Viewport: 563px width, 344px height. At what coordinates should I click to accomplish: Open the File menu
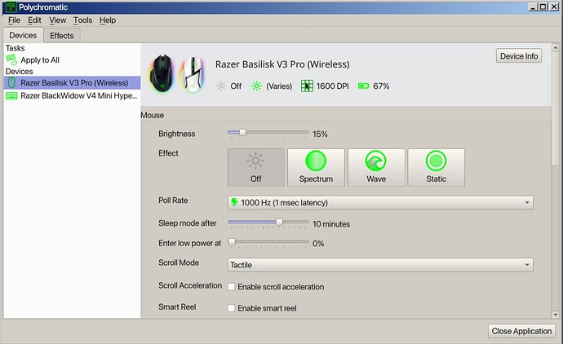14,20
